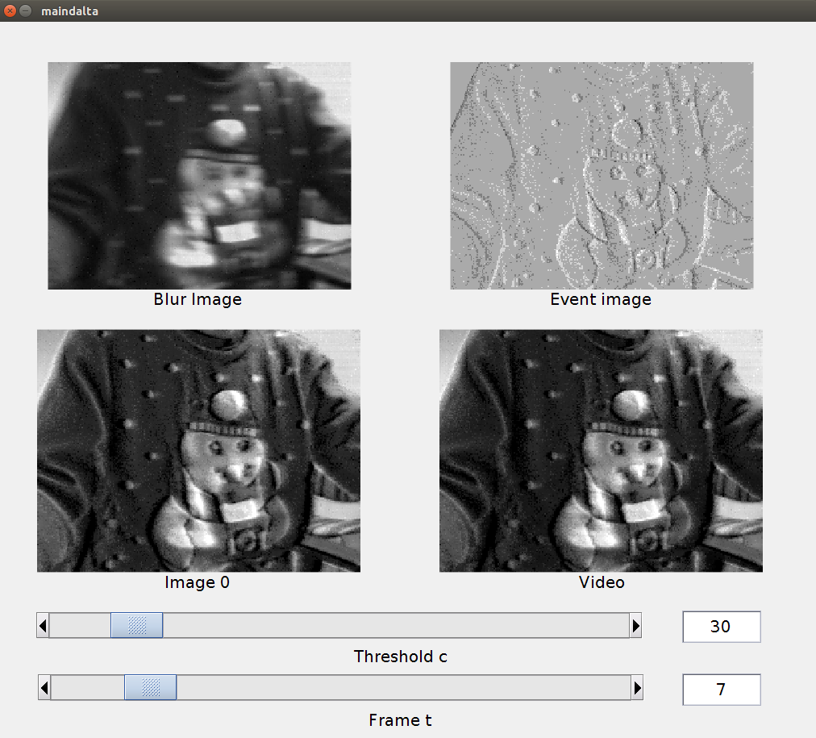Click the Threshold c slider thumb
816x738 pixels.
tap(137, 626)
